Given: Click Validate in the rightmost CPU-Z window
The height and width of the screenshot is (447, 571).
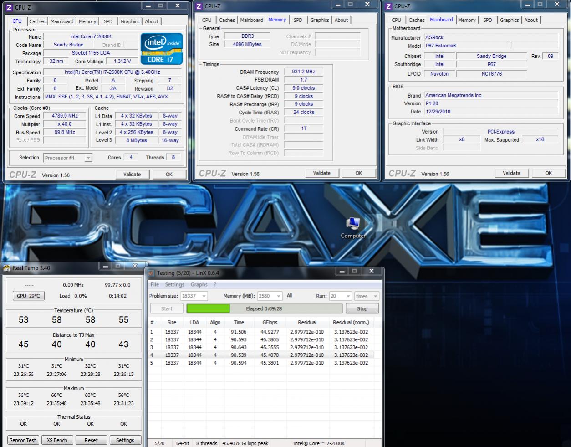Looking at the screenshot, I should (x=511, y=173).
